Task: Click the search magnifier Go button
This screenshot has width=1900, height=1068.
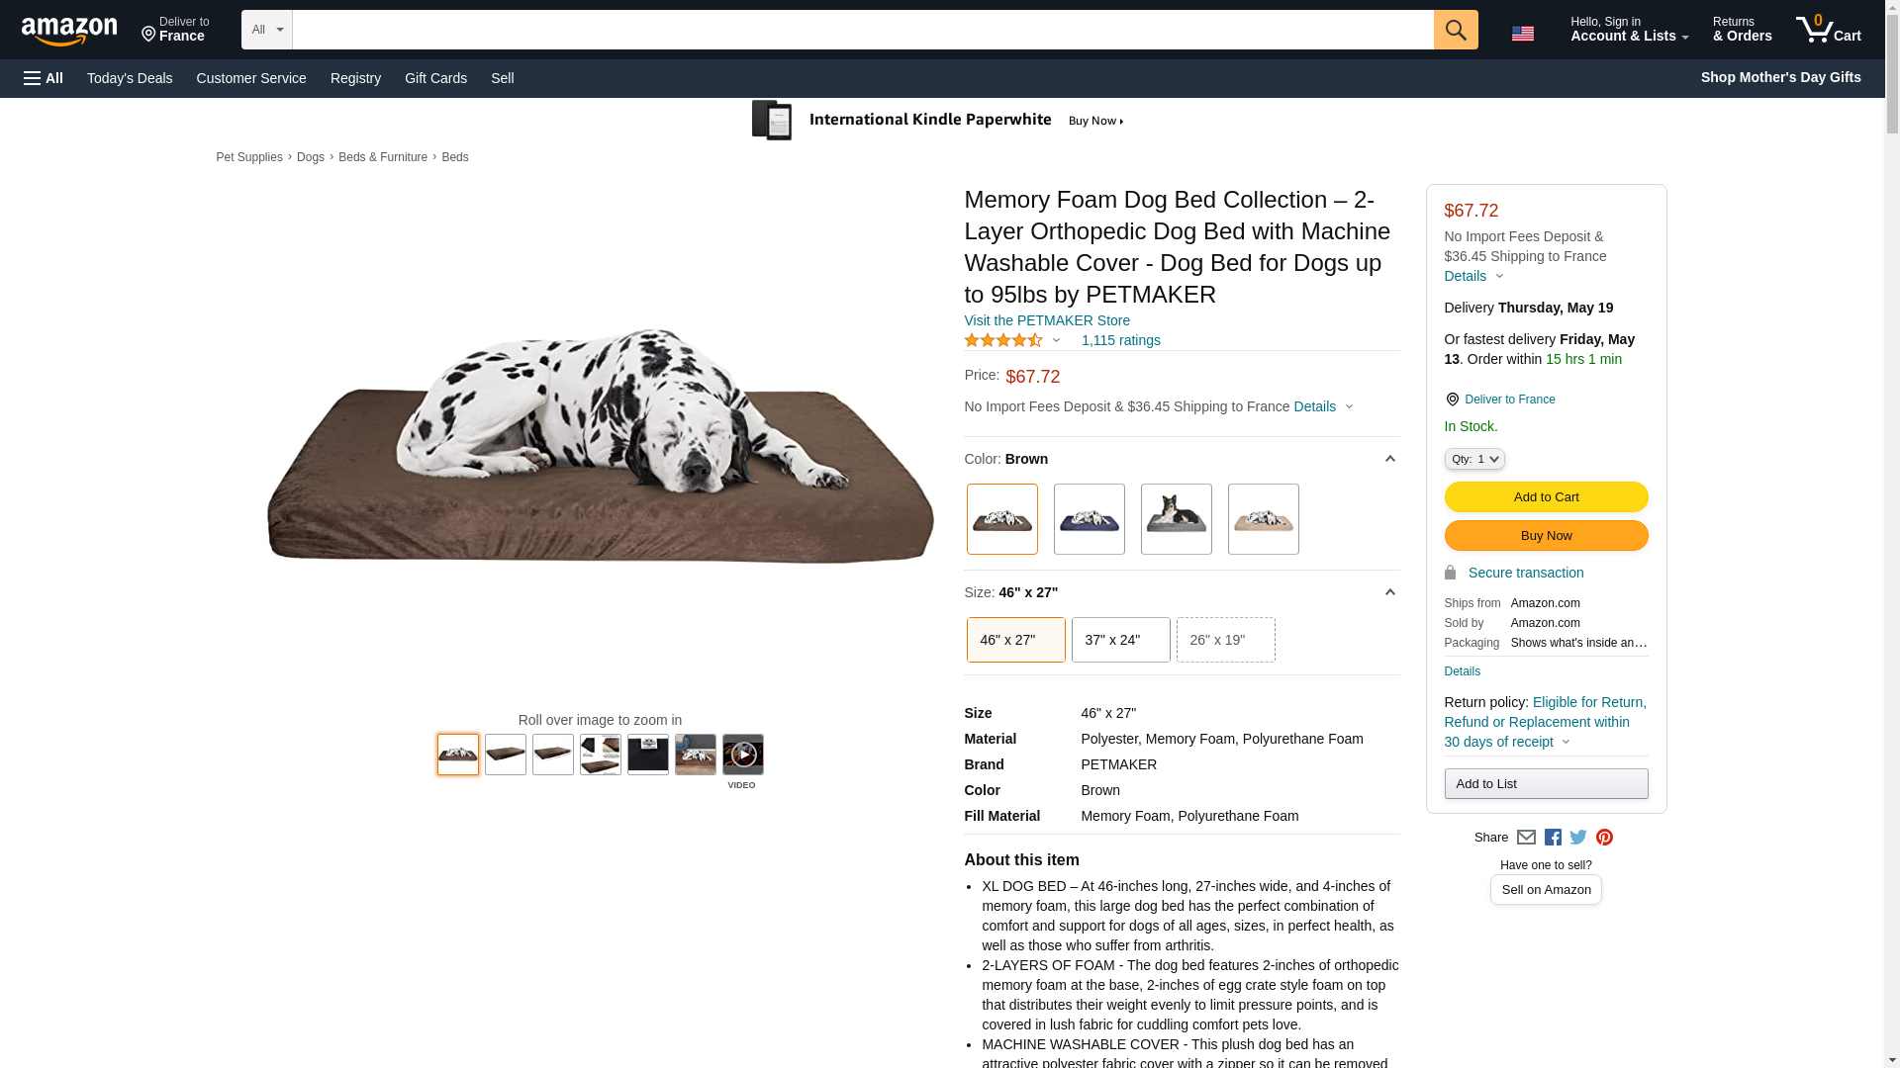Action: coord(1455,30)
